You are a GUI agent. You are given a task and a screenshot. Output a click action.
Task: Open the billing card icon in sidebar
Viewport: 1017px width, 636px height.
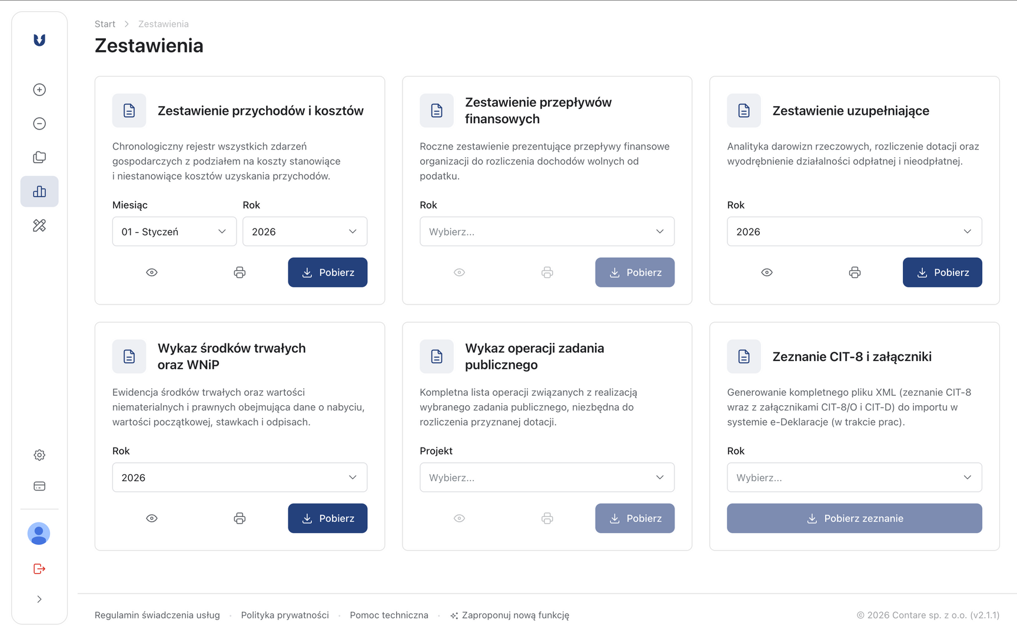click(x=39, y=485)
